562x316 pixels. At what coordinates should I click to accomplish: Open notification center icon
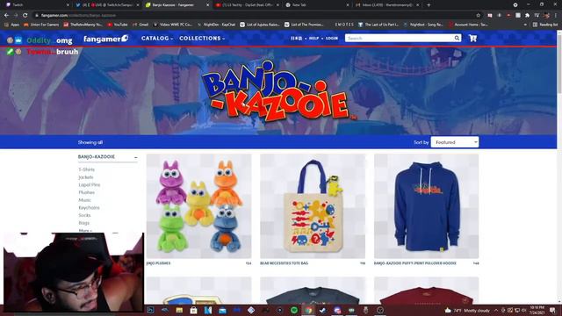point(552,310)
